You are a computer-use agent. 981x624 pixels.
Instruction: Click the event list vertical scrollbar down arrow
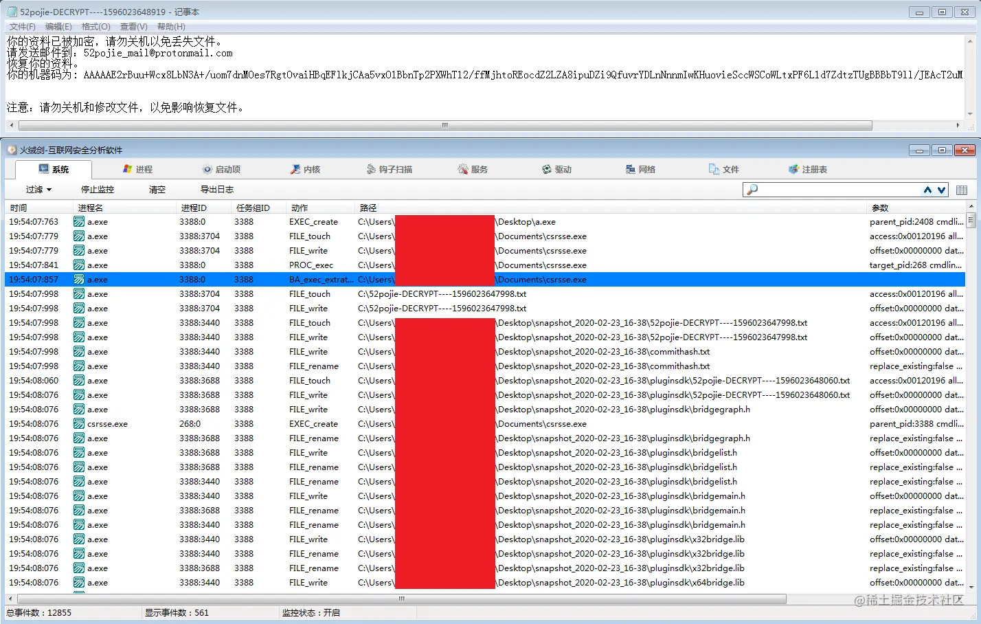point(971,588)
